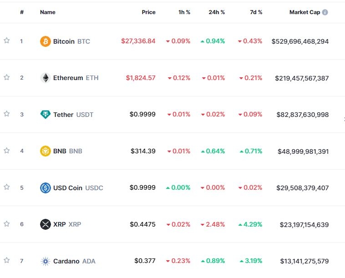Sort by the 7d % column header
The height and width of the screenshot is (278, 345).
point(256,12)
